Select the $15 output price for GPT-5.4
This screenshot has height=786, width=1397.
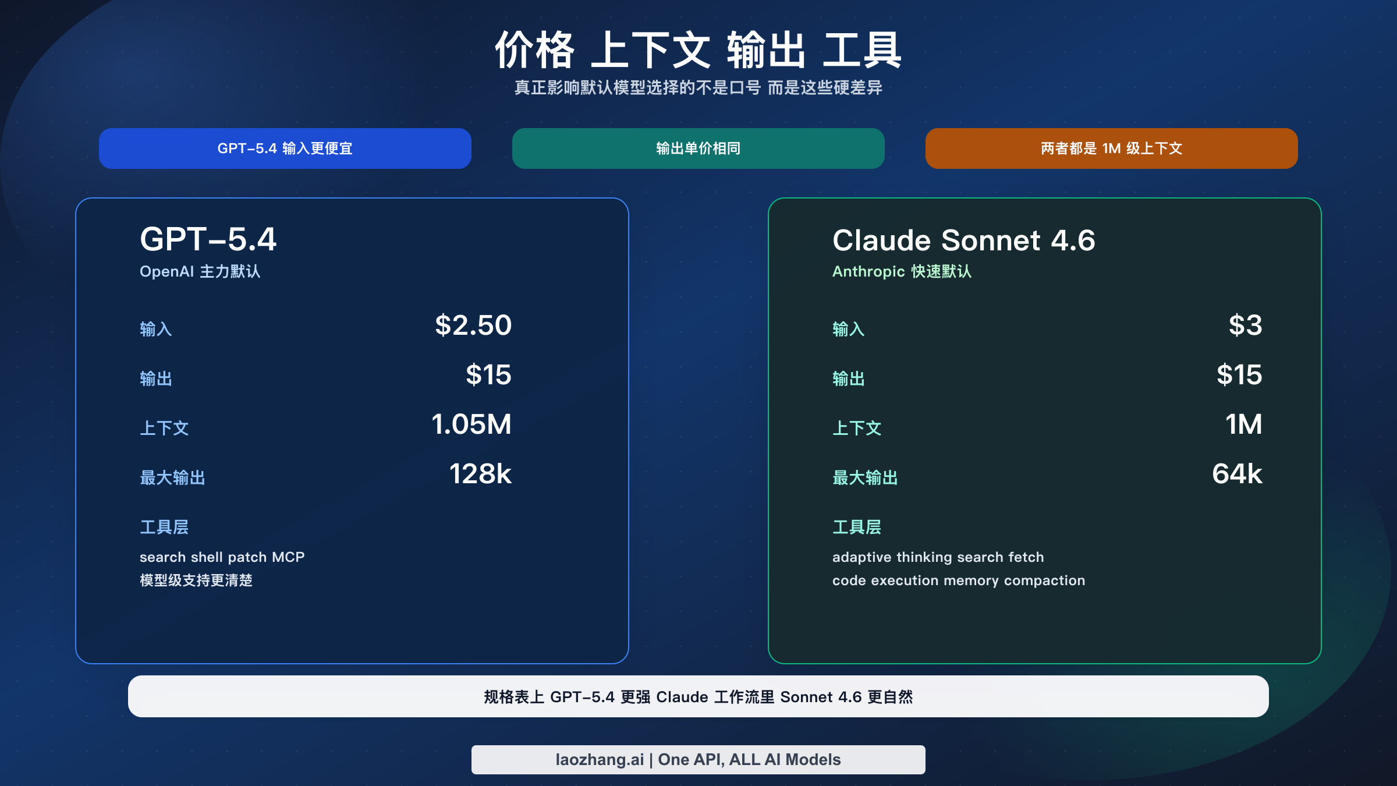coord(488,376)
